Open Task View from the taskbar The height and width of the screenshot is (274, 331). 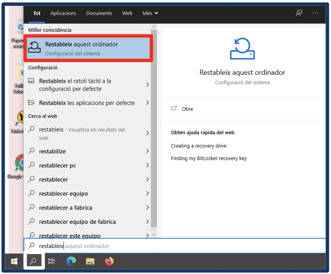(51, 261)
